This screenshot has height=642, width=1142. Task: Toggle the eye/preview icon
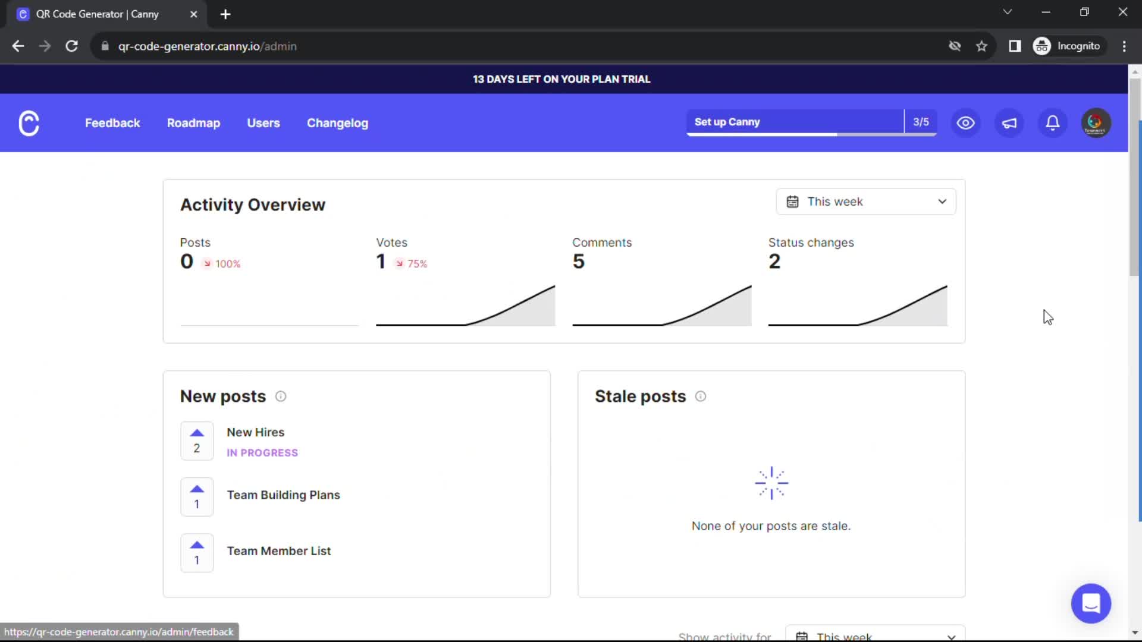pyautogui.click(x=967, y=122)
